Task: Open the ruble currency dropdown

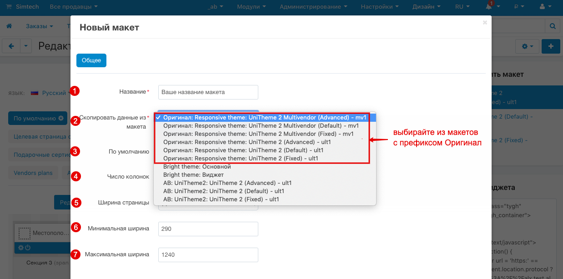Action: pyautogui.click(x=518, y=7)
